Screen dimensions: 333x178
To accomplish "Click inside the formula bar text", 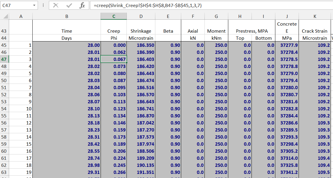I will (x=206, y=6).
